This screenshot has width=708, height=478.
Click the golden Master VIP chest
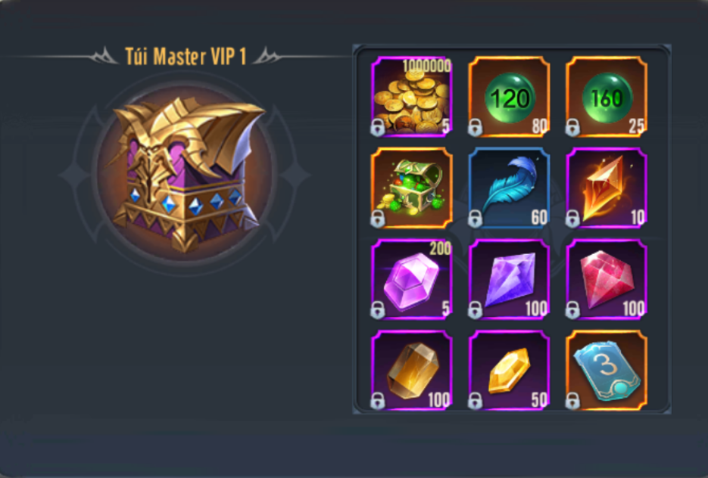pyautogui.click(x=185, y=174)
